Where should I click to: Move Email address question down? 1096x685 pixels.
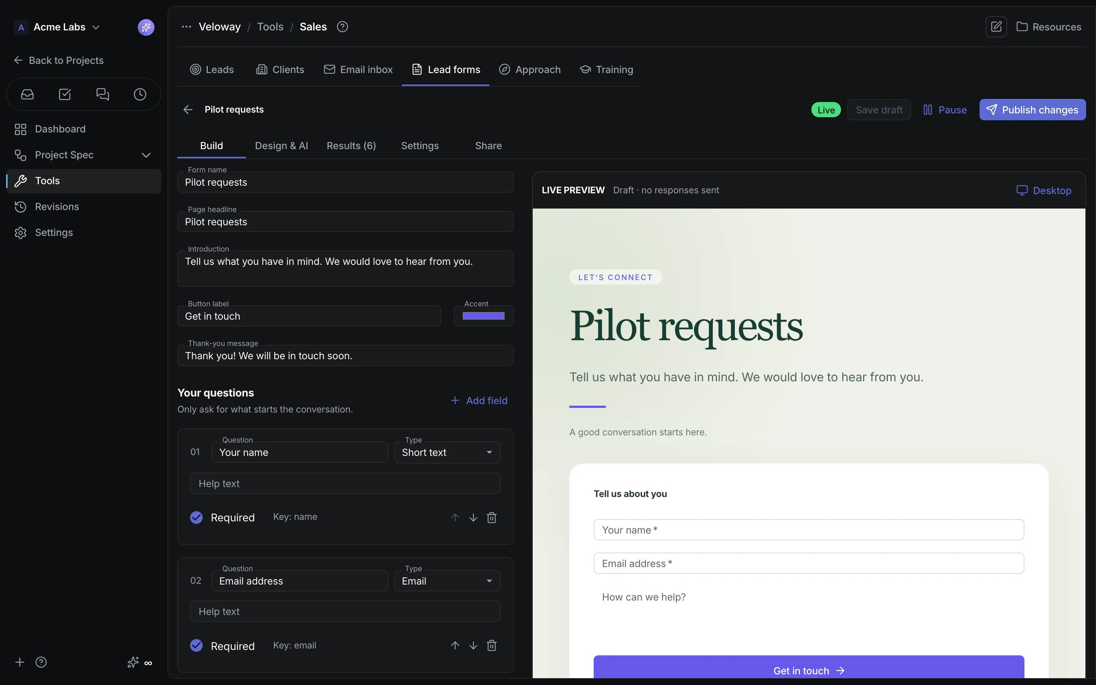click(473, 645)
